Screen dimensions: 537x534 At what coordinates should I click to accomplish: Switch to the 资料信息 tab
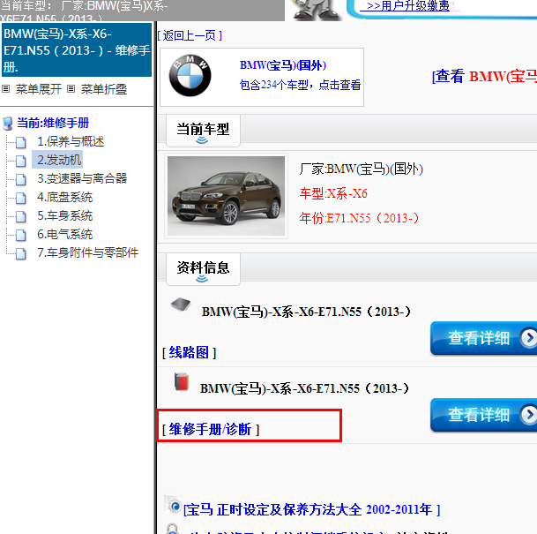tap(203, 269)
